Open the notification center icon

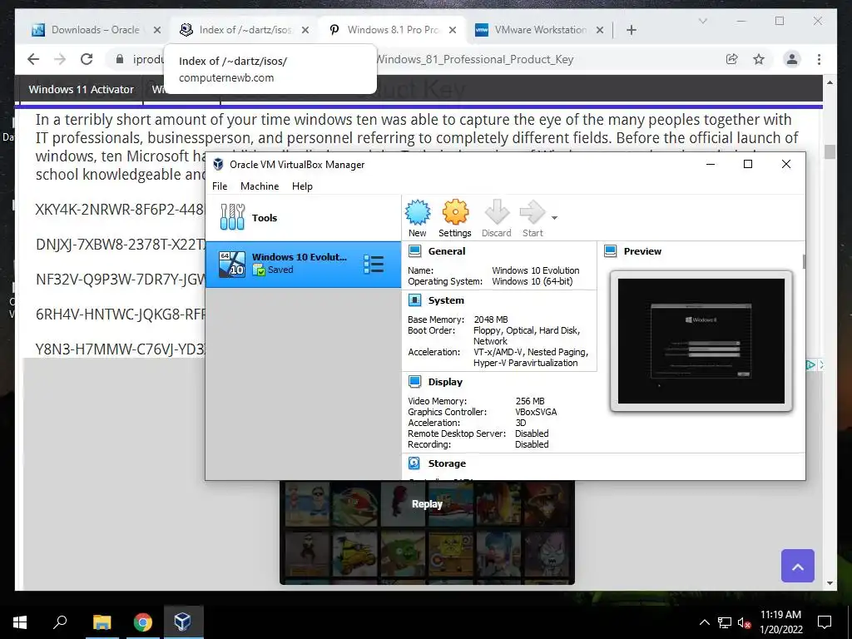[x=825, y=622]
